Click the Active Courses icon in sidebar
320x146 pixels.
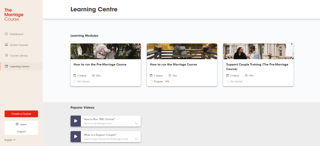pos(6,45)
